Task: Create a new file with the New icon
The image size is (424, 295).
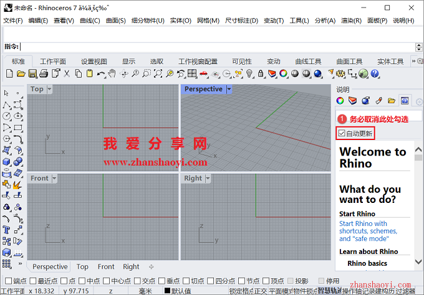Action: 9,73
